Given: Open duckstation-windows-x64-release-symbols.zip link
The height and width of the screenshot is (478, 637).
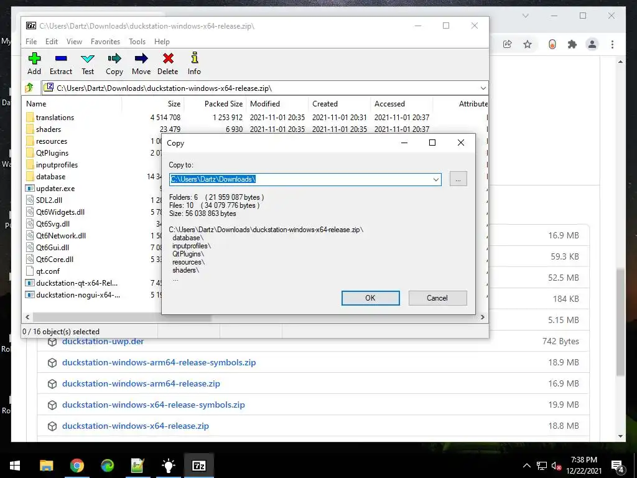Looking at the screenshot, I should [x=154, y=405].
